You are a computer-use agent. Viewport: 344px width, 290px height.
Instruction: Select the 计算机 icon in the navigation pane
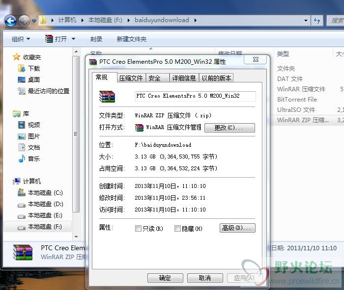tap(17, 181)
